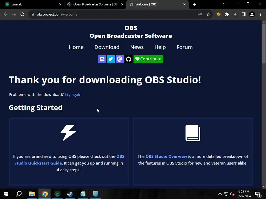Click the muted volume tray icon

(x=232, y=194)
